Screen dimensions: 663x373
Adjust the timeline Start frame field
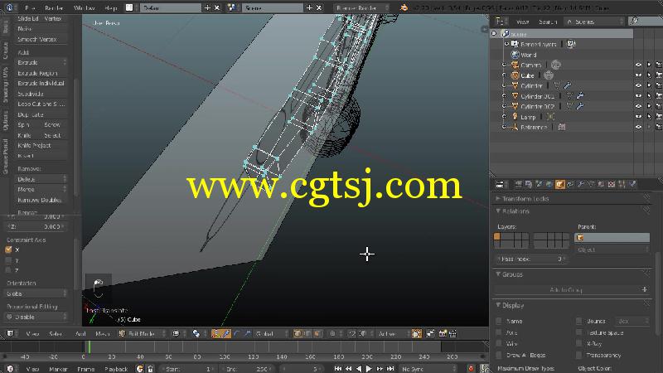coord(188,369)
